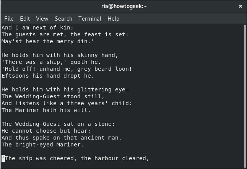Open the File menu
247x169 pixels.
9,19
